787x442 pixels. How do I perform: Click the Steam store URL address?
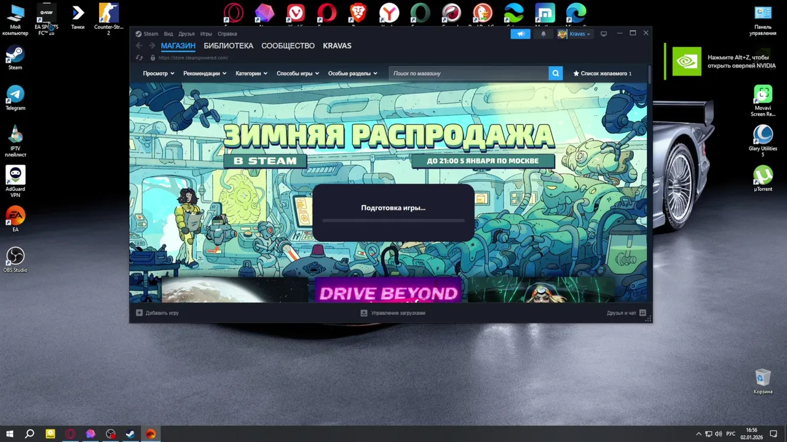(193, 58)
